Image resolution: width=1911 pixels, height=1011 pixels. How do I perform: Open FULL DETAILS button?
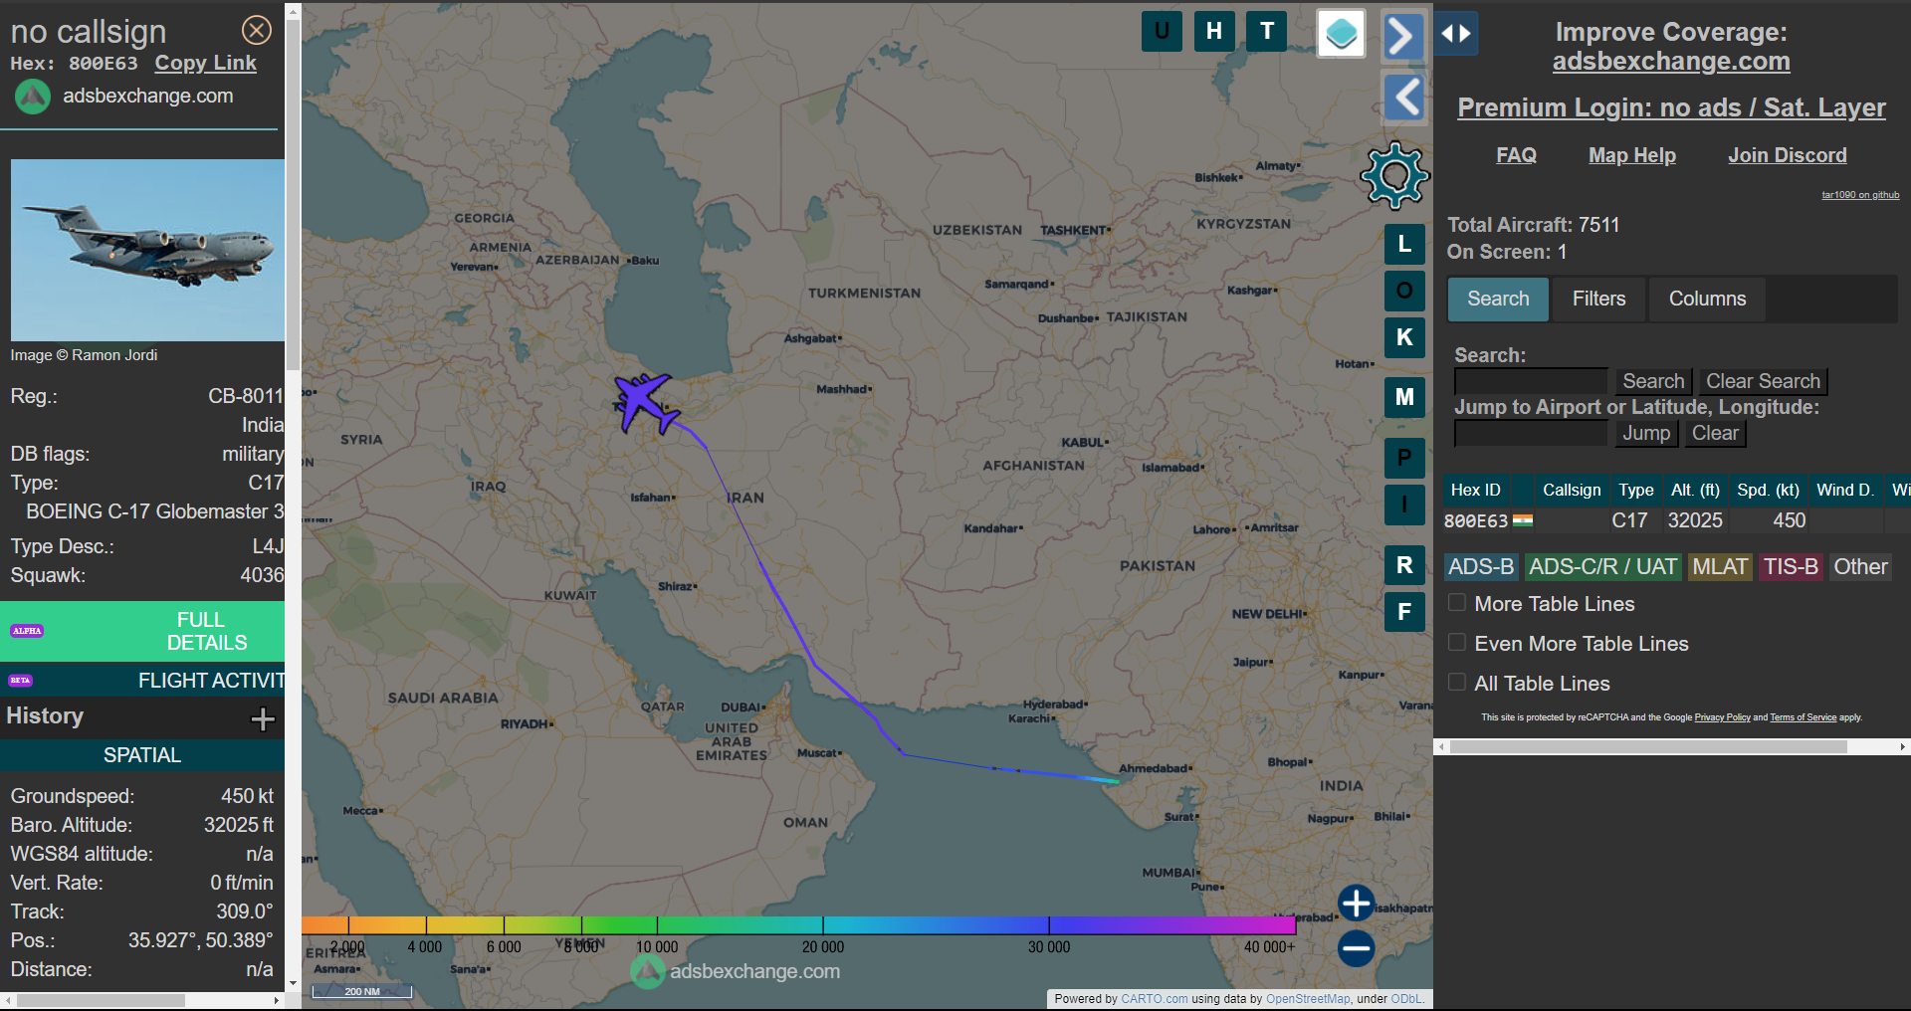click(142, 631)
